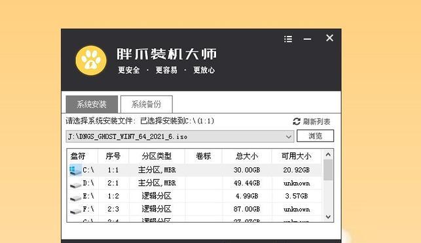Switch to the 系统备份 tab
421x243 pixels.
pos(146,104)
